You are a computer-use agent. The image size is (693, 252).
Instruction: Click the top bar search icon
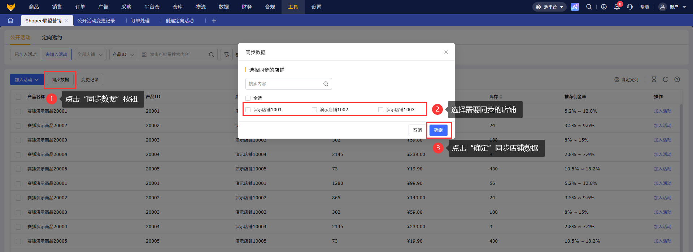point(589,7)
